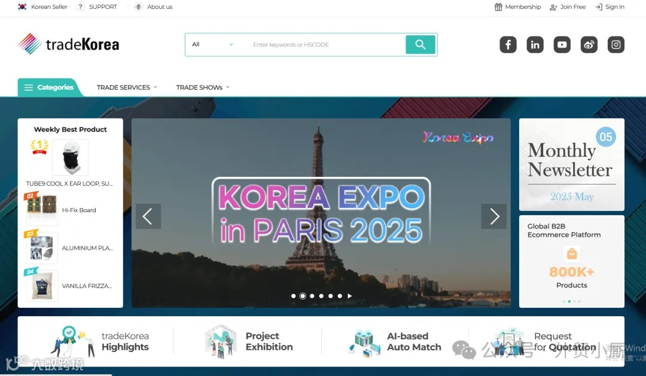Click the Sign In link

(615, 7)
